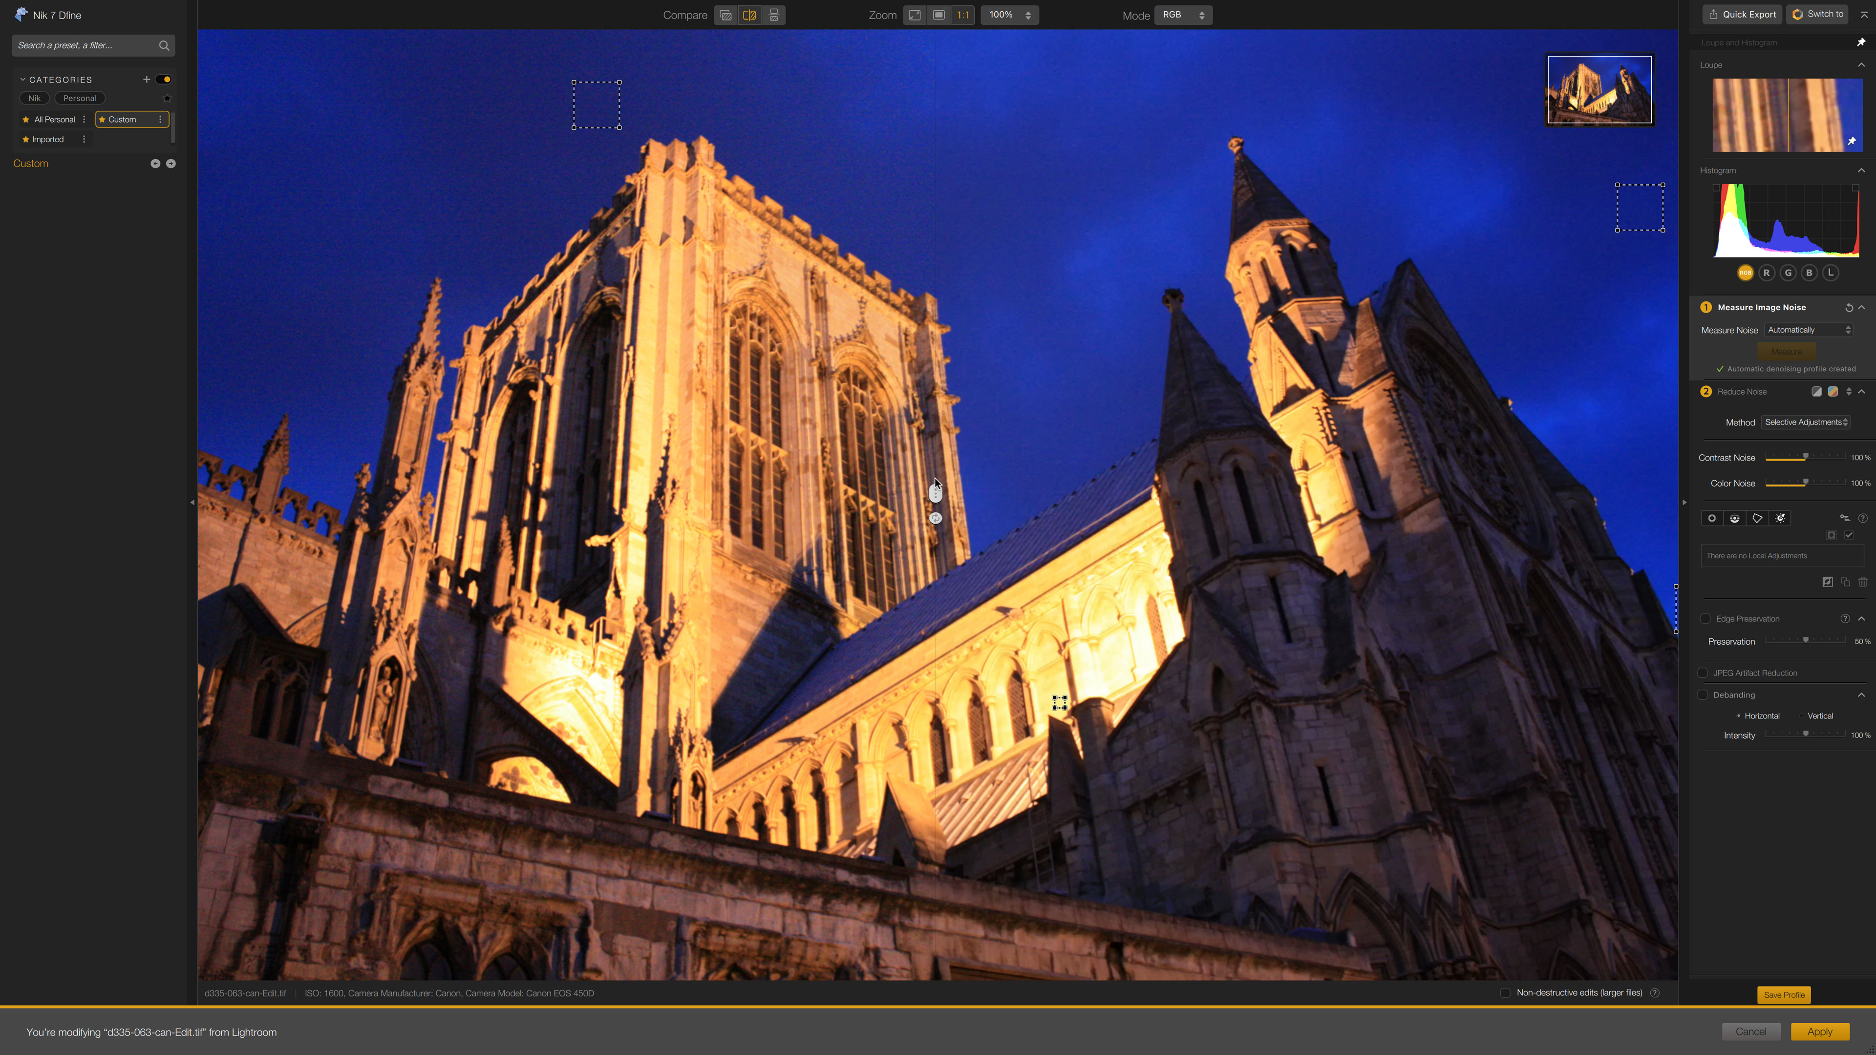
Task: Activate the color selection eyedropper tool
Action: pyautogui.click(x=1780, y=518)
